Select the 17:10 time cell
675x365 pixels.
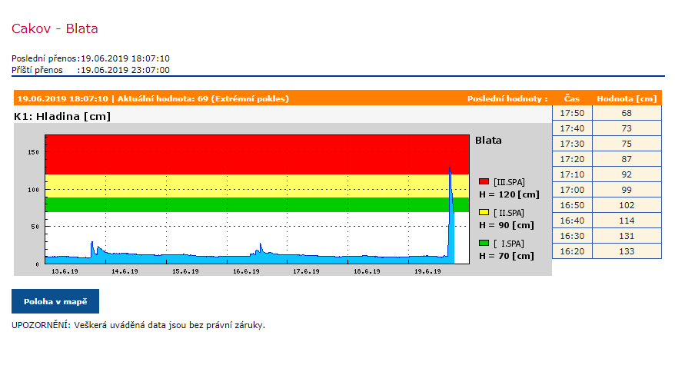[572, 174]
